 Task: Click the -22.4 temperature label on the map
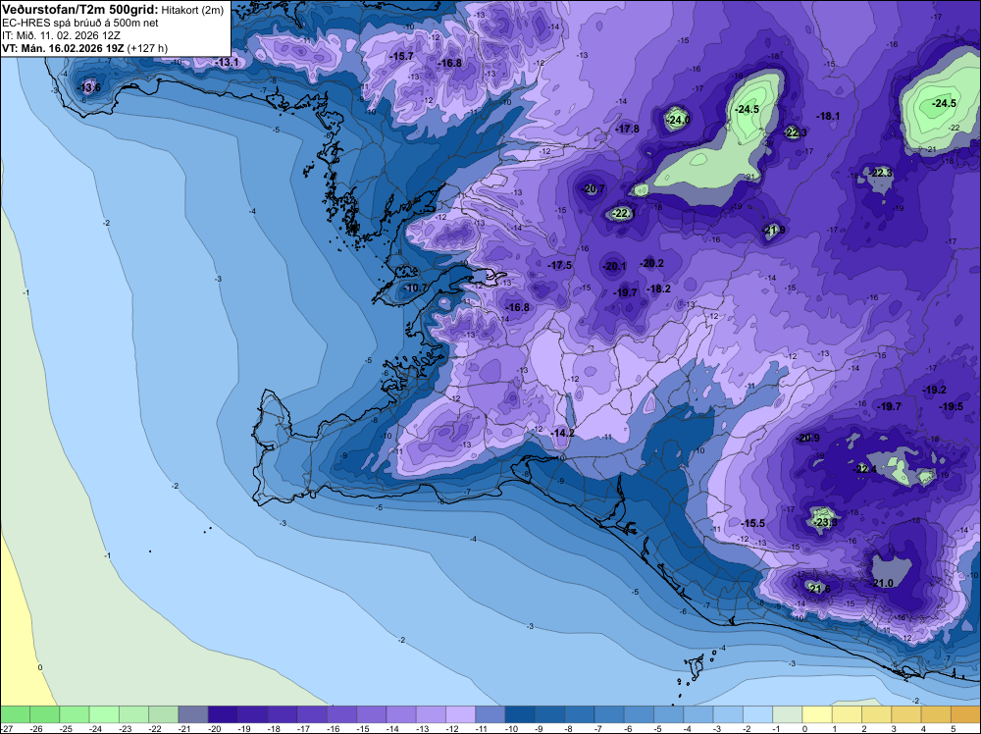pyautogui.click(x=865, y=469)
